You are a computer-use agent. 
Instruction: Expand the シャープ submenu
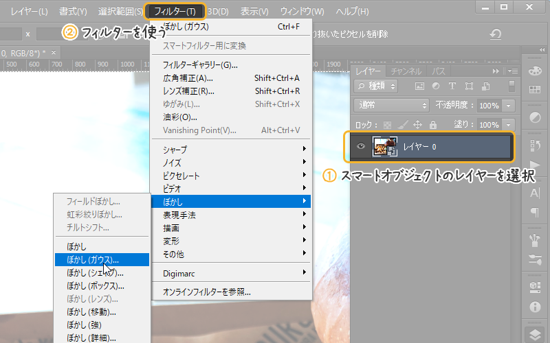[232, 150]
